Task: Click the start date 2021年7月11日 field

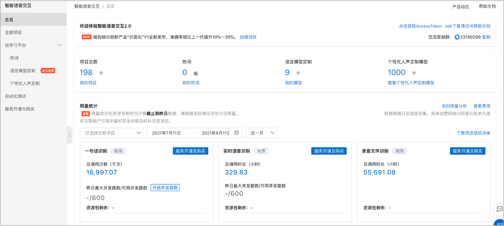Action: click(x=166, y=133)
